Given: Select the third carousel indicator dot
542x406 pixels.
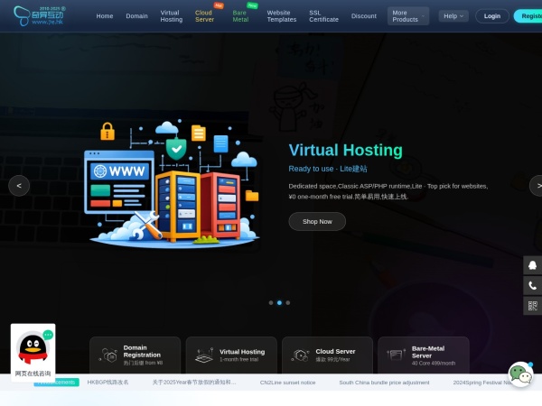Looking at the screenshot, I should click(287, 302).
